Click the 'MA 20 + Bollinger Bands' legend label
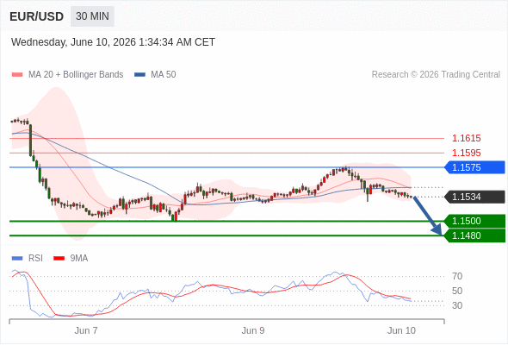This screenshot has height=345, width=508. click(x=76, y=75)
